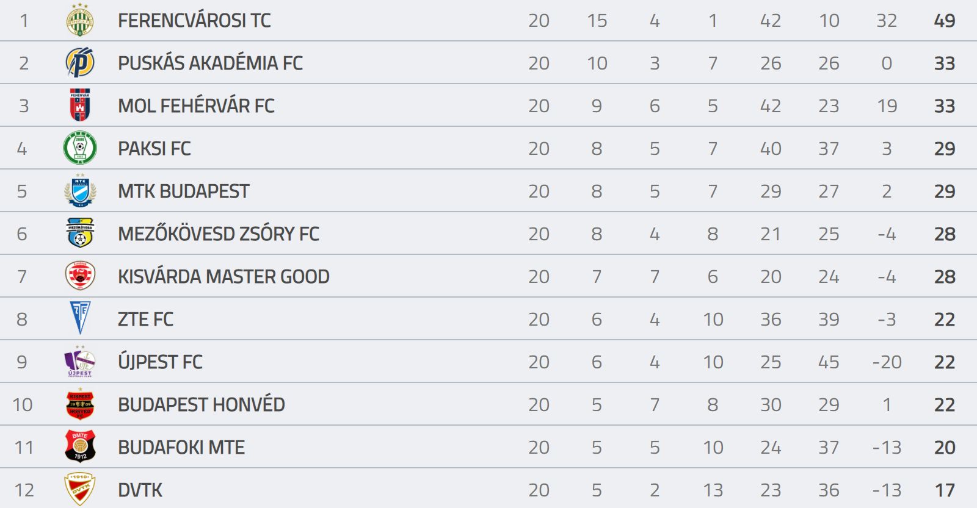Select the MOL FEHÉRVÁR FC team name
This screenshot has height=508, width=977.
pos(196,106)
